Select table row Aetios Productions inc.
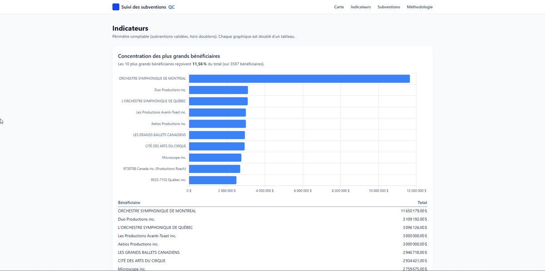Screen dimensions: 545x271 pos(272,244)
